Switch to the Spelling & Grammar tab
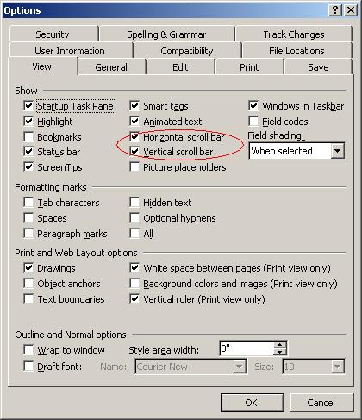362x420 pixels. tap(166, 34)
